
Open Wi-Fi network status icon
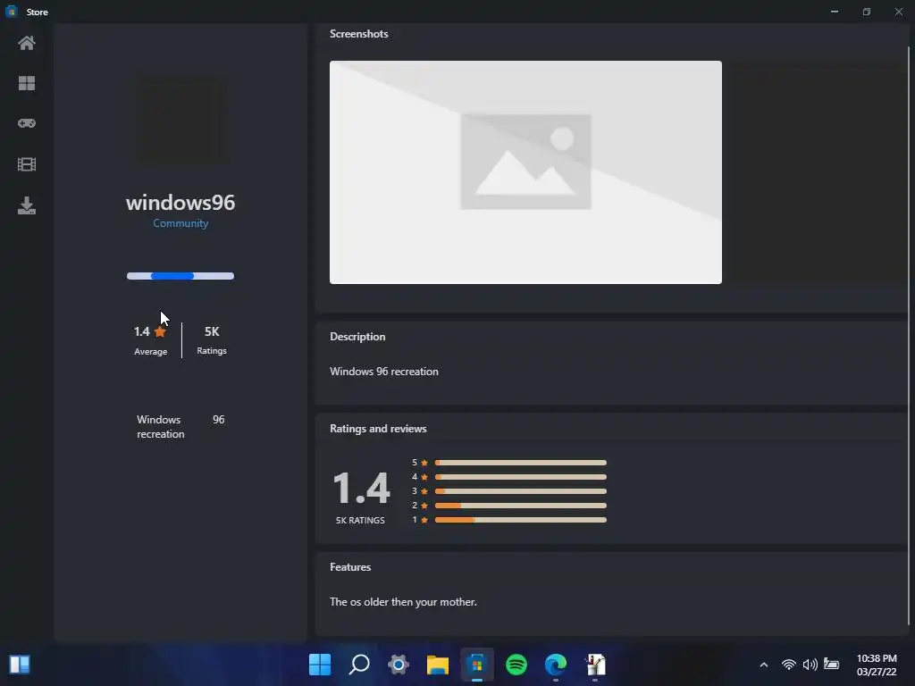788,665
